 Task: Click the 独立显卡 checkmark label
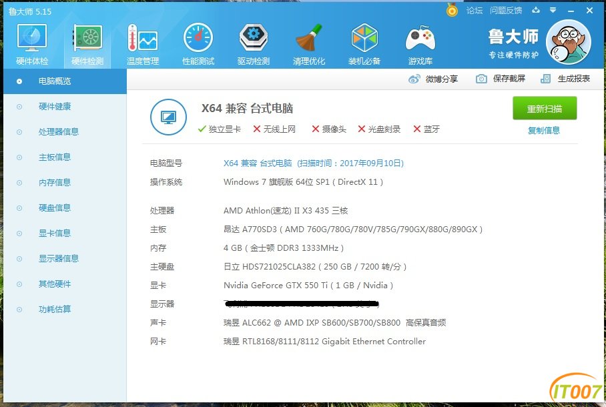coord(219,129)
